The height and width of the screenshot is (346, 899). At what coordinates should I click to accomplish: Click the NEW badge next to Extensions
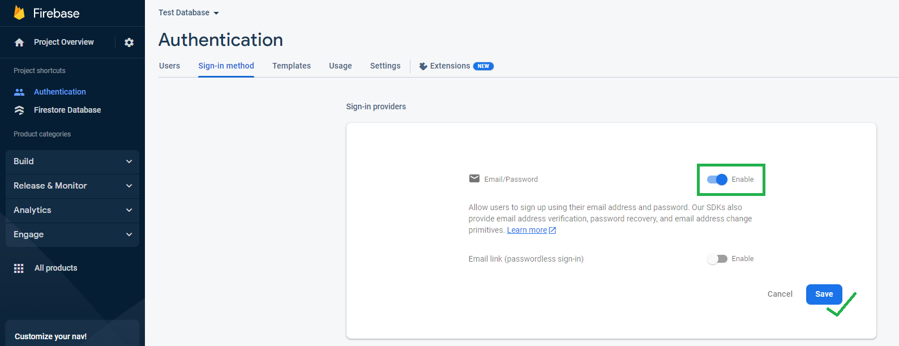click(483, 66)
